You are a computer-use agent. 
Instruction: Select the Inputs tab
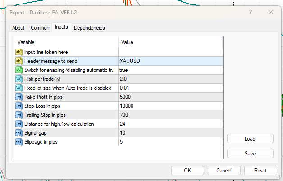[x=62, y=27]
